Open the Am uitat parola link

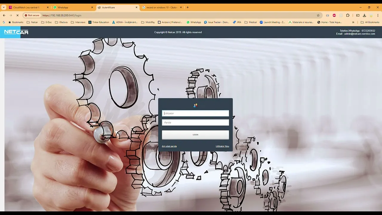pos(169,146)
